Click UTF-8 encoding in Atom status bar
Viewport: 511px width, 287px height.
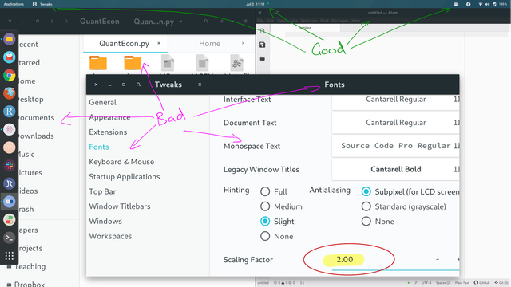pos(426,283)
